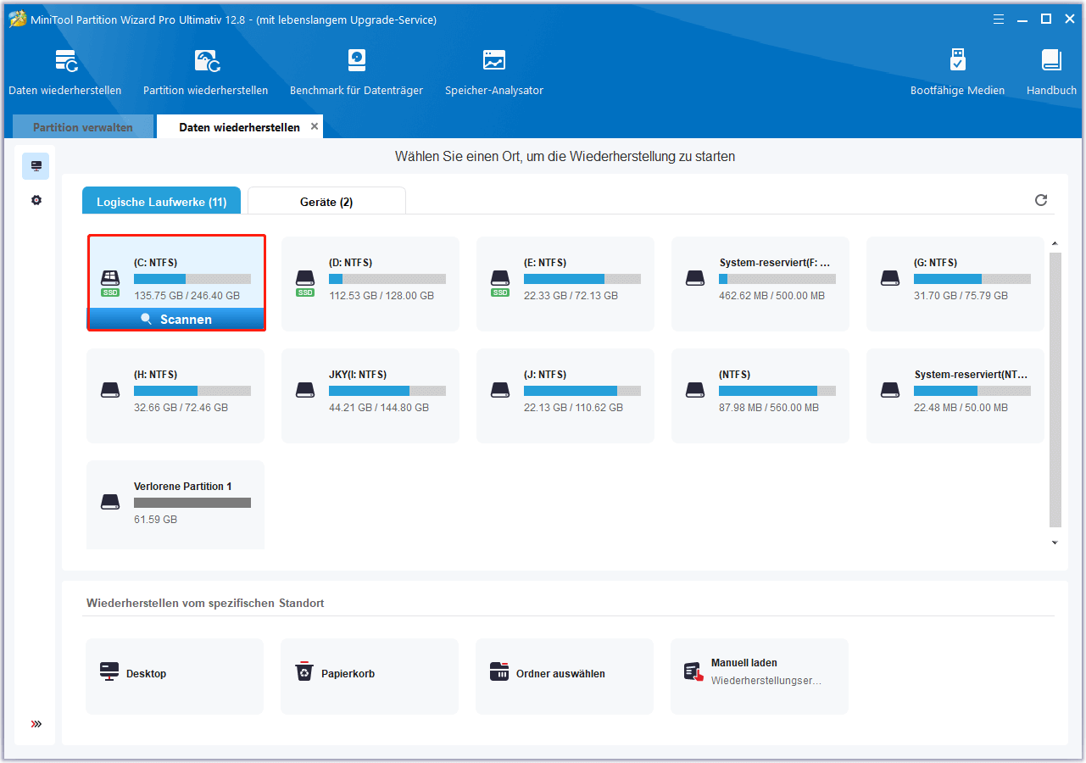Image resolution: width=1086 pixels, height=763 pixels.
Task: Choose Ordner auswählen option
Action: (565, 677)
